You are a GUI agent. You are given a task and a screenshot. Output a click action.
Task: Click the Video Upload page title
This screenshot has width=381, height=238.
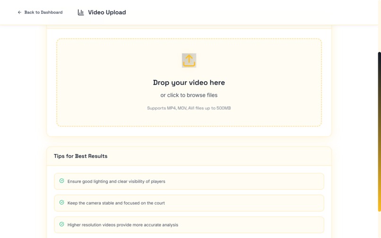tap(107, 12)
